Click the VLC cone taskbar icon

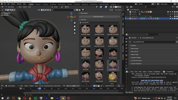click(30, 98)
